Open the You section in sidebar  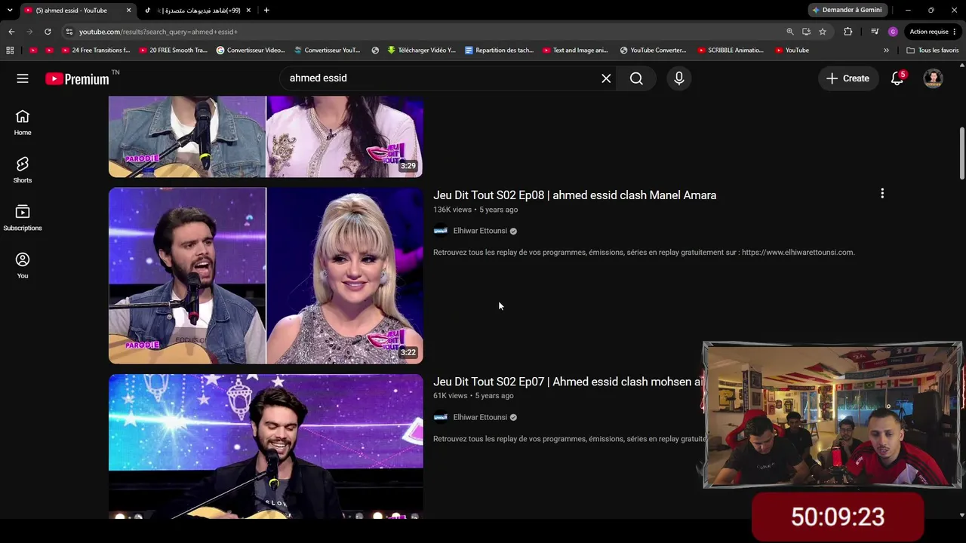23,265
